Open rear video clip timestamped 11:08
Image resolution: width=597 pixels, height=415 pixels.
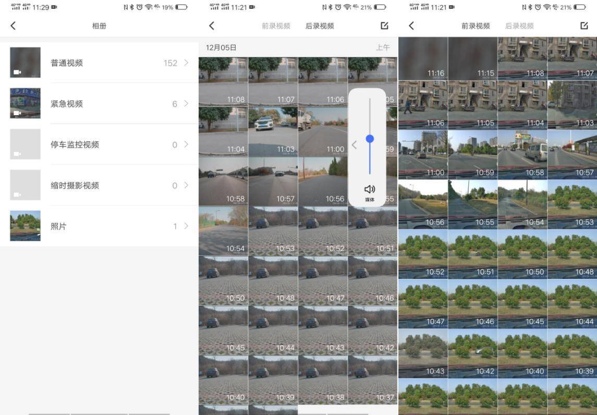223,81
